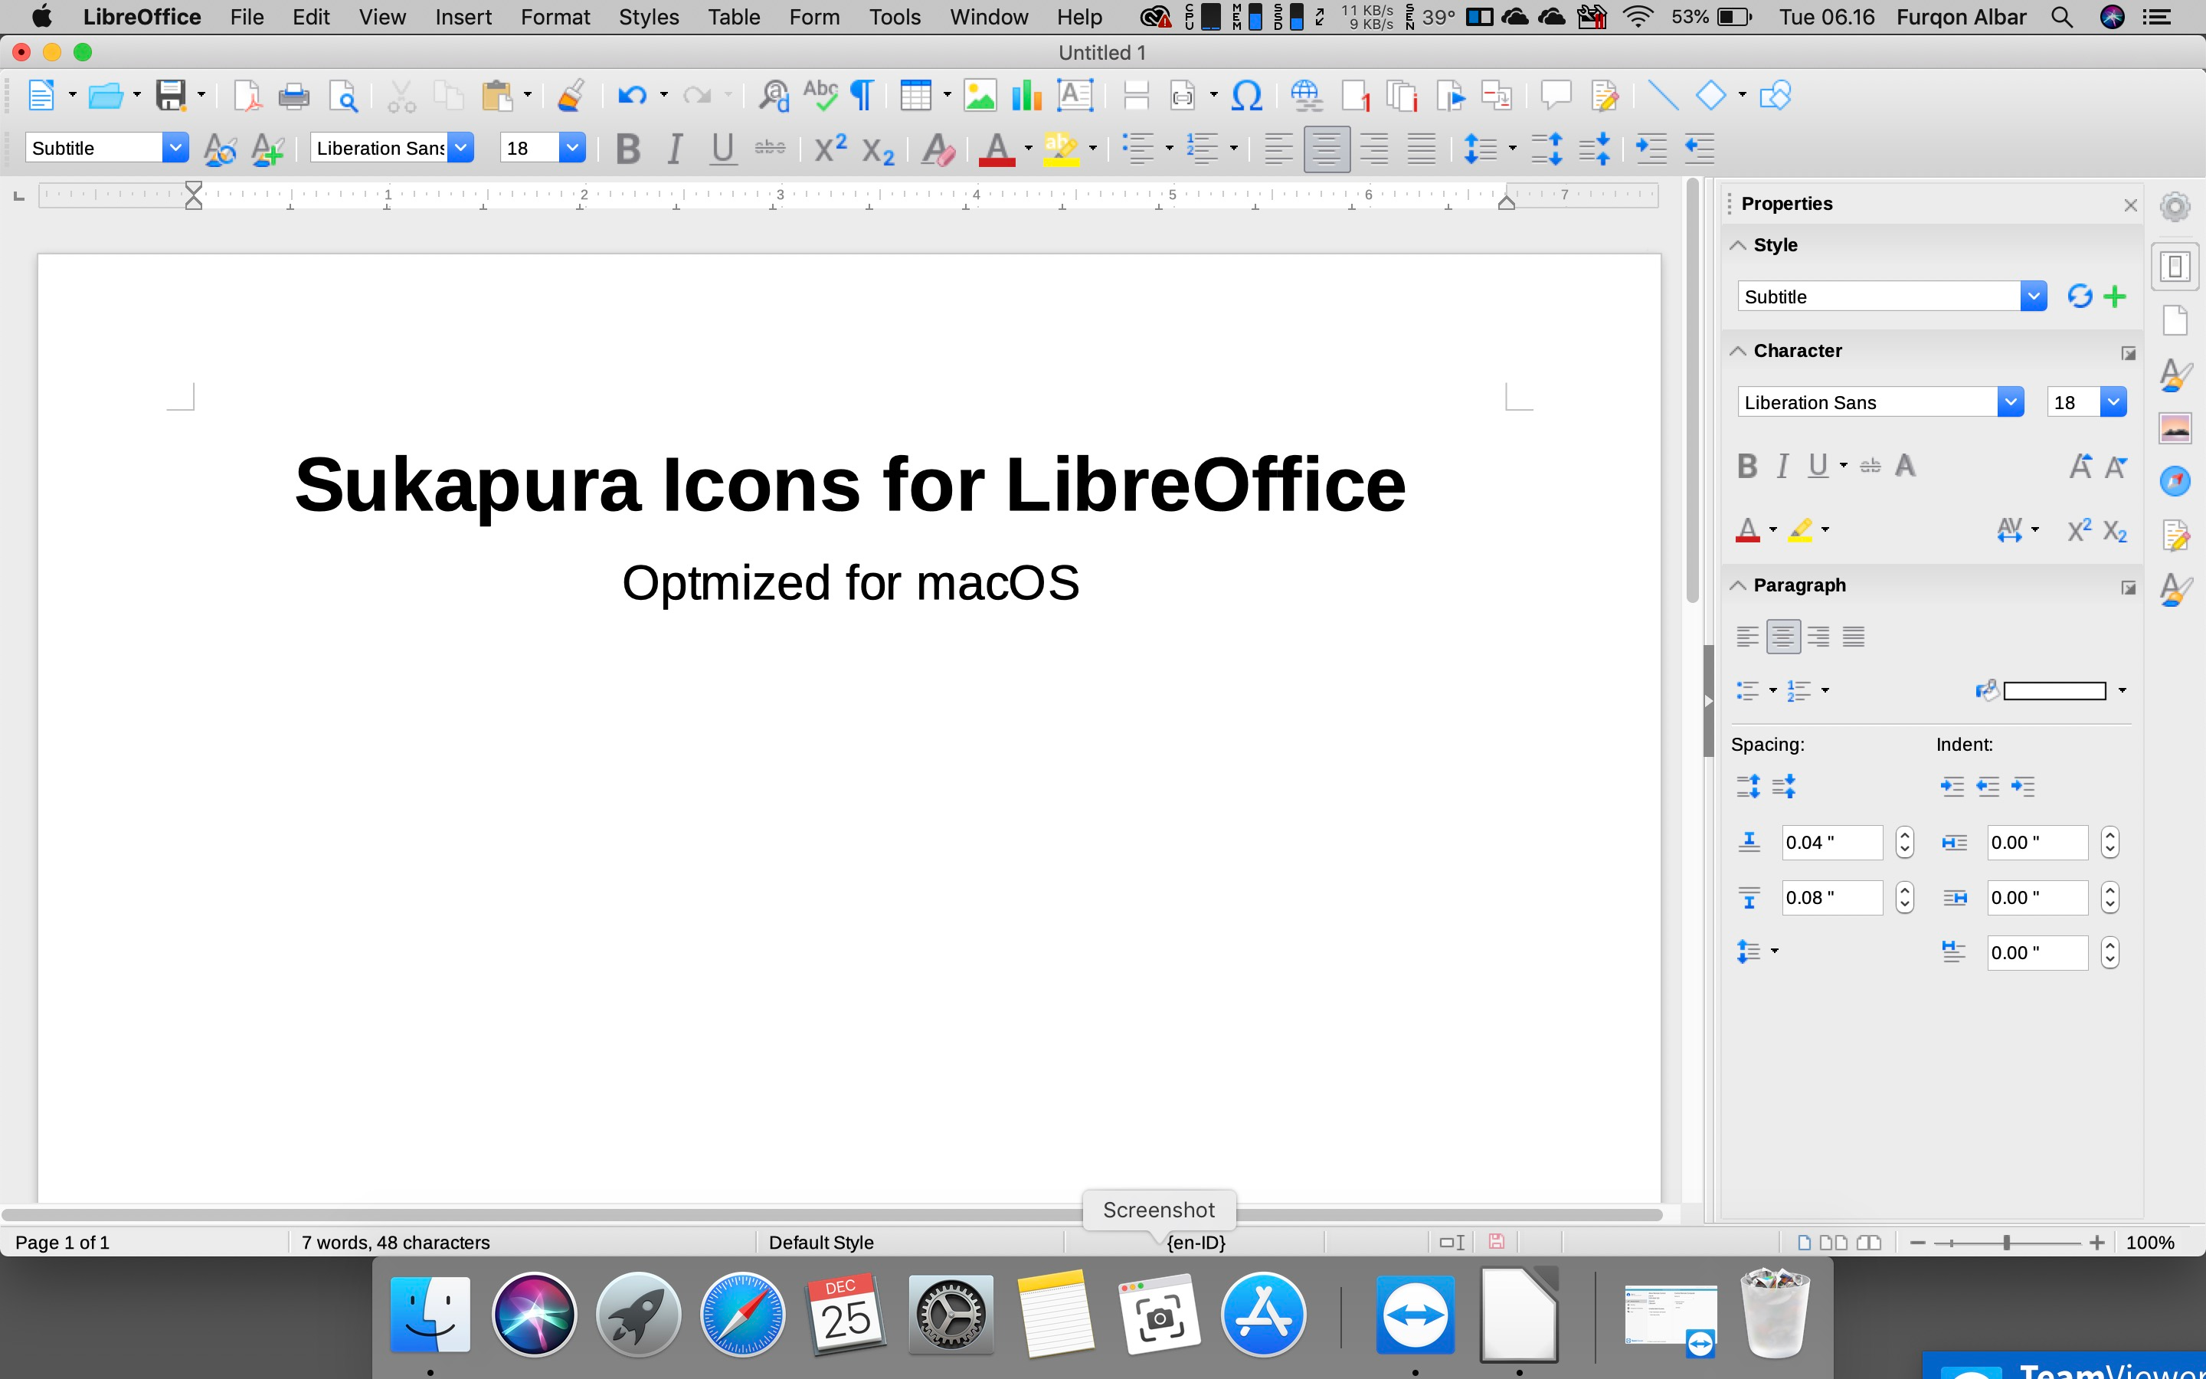The width and height of the screenshot is (2206, 1379).
Task: Collapse the Paragraph section in Properties
Action: pos(1738,585)
